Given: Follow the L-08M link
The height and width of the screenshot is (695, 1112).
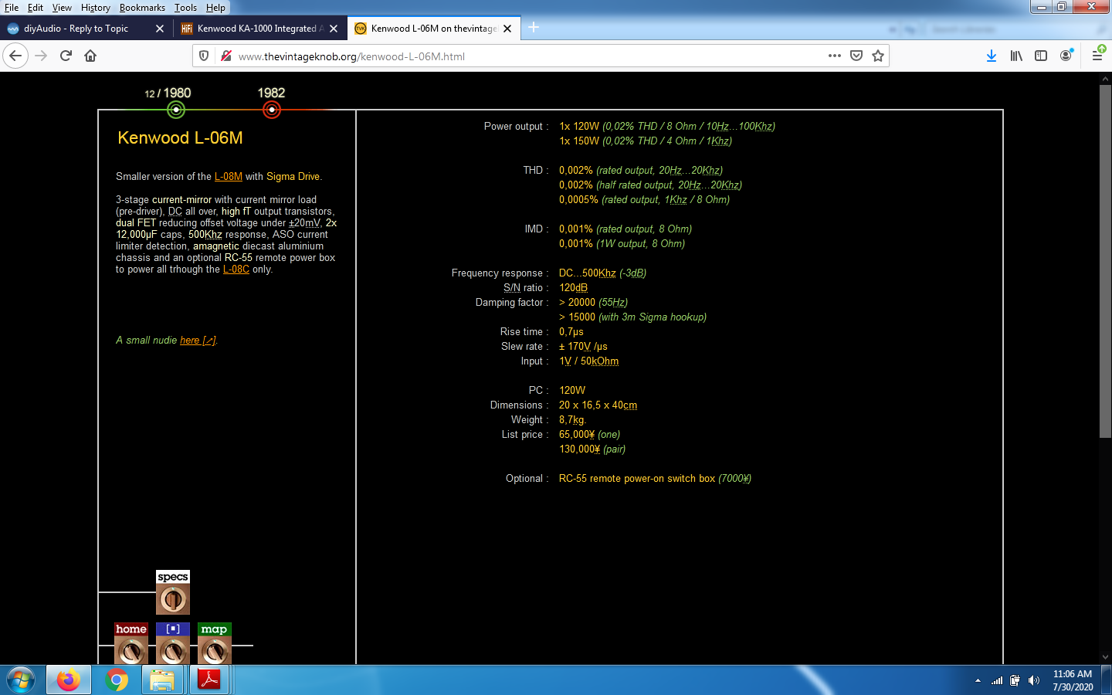Looking at the screenshot, I should (229, 177).
